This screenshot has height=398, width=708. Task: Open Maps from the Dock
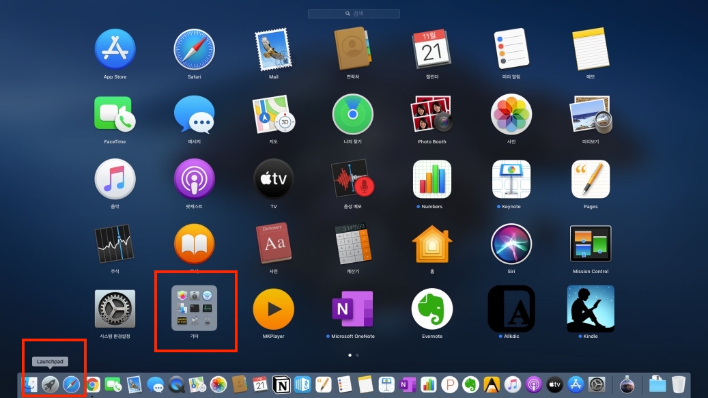[x=197, y=384]
